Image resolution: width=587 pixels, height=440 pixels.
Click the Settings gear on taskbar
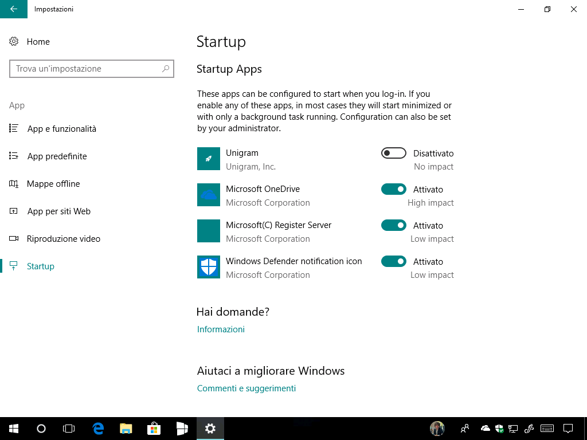[210, 429]
